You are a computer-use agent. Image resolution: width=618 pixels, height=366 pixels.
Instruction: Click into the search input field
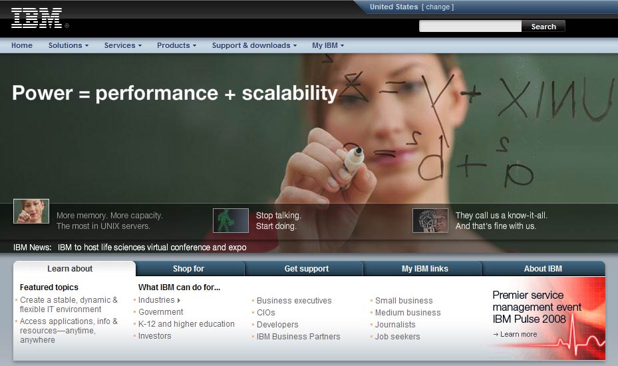coord(470,27)
